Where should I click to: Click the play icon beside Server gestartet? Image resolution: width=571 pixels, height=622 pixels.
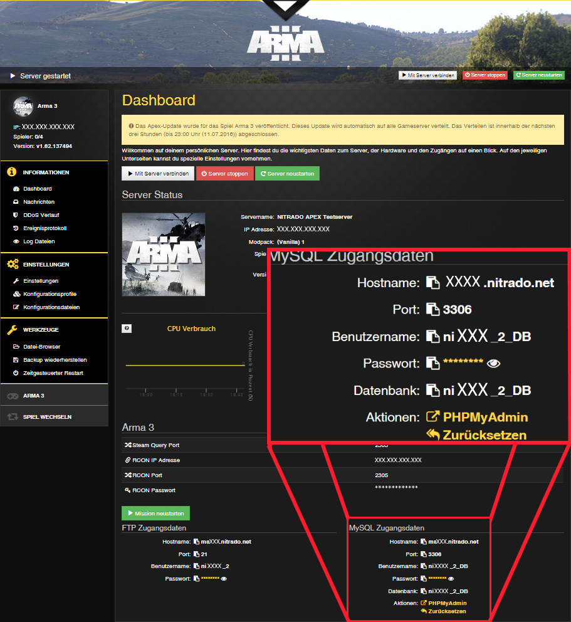[13, 76]
